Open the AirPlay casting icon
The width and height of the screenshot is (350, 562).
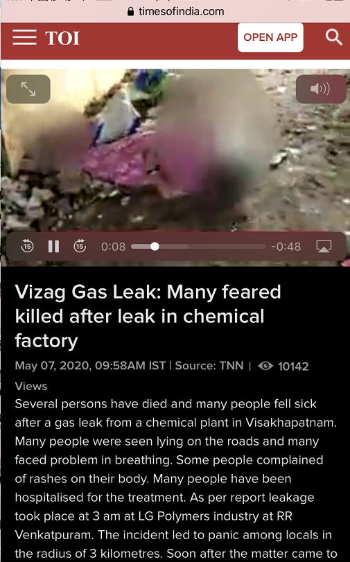click(x=324, y=247)
